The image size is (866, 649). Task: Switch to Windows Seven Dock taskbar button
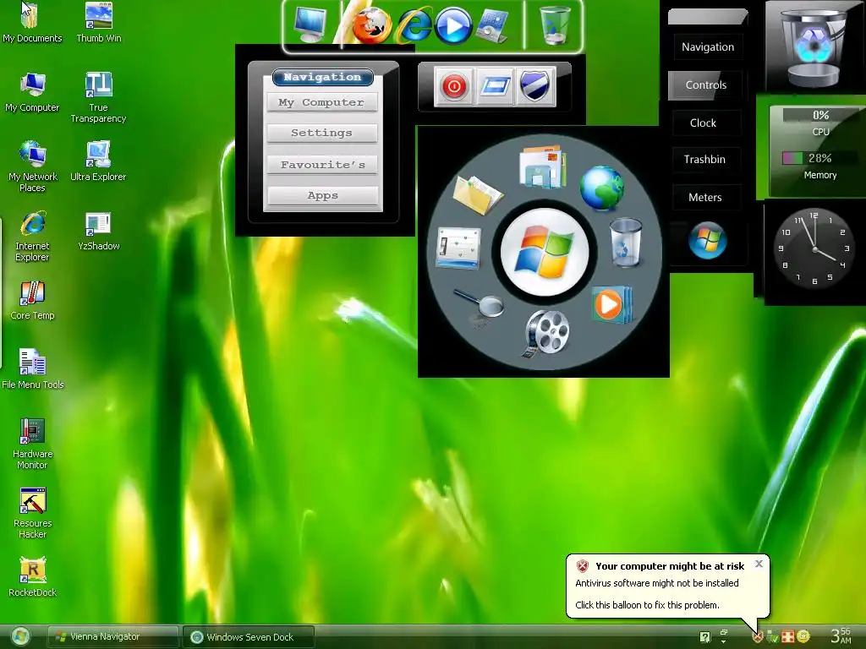click(x=249, y=637)
